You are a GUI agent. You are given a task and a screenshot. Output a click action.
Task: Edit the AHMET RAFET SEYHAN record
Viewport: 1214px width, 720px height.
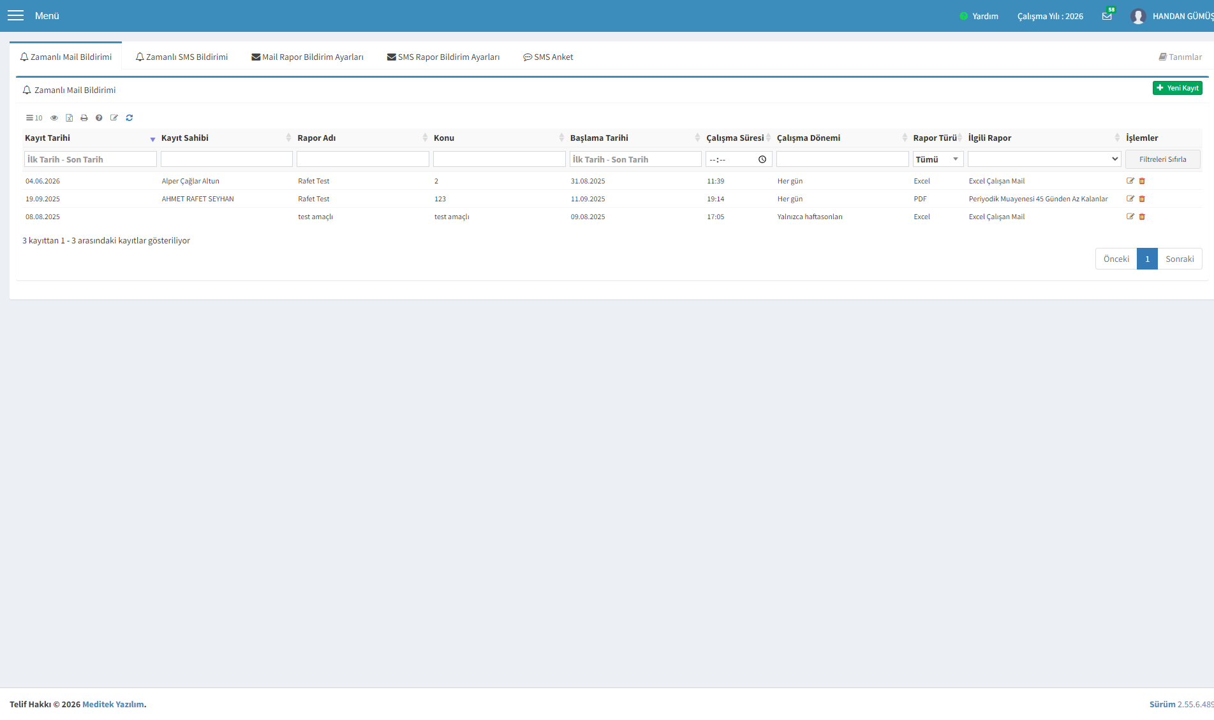[x=1130, y=199]
